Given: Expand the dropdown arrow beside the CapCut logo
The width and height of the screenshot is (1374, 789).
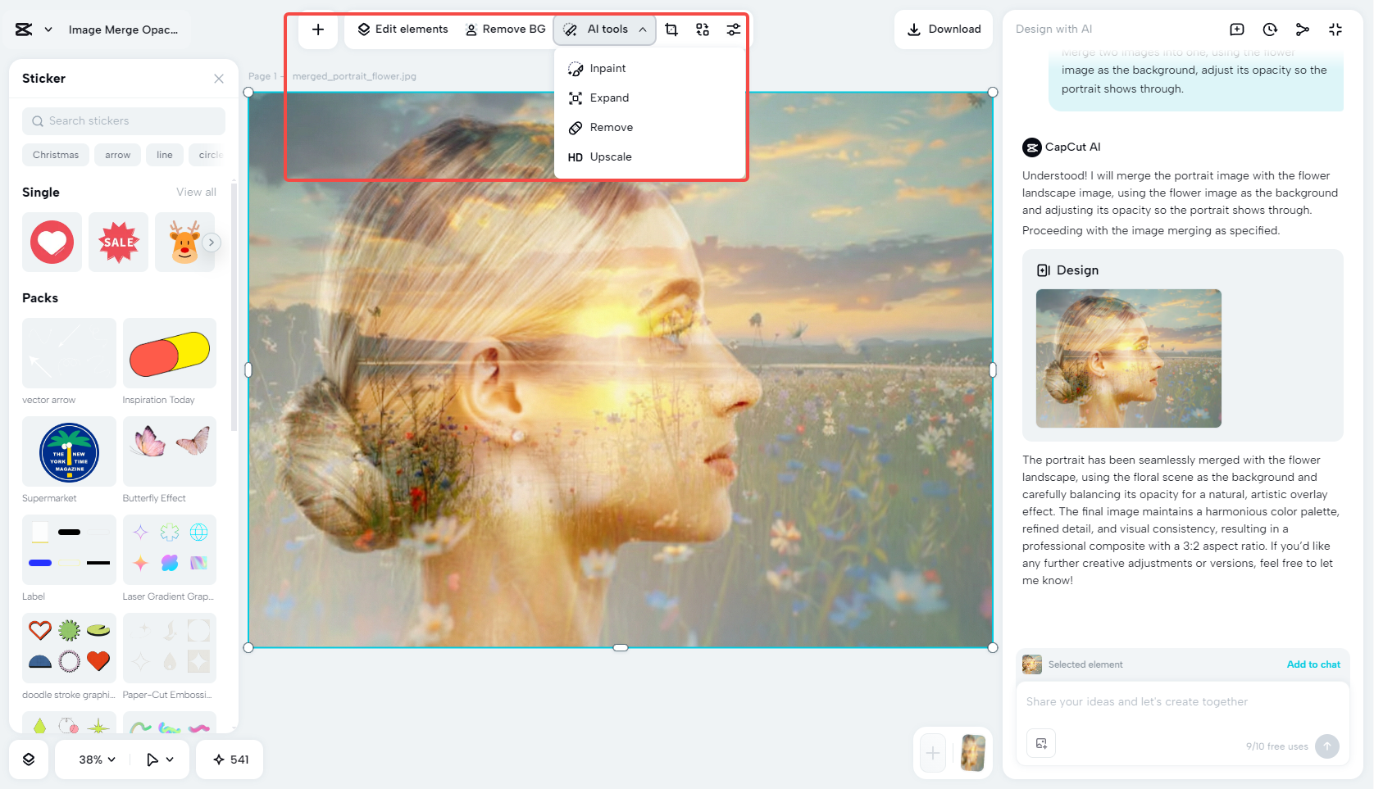Looking at the screenshot, I should tap(48, 29).
